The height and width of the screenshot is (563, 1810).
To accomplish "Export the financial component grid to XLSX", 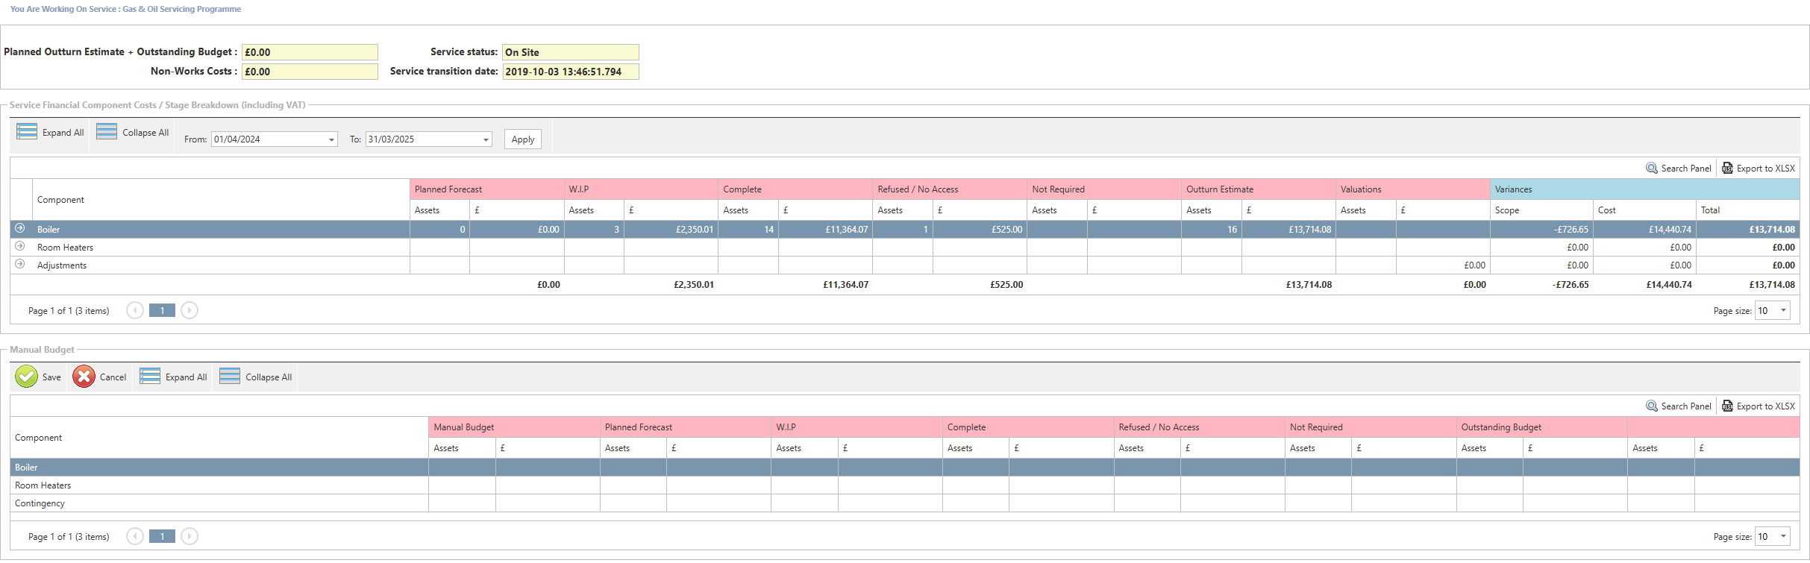I will 1759,169.
